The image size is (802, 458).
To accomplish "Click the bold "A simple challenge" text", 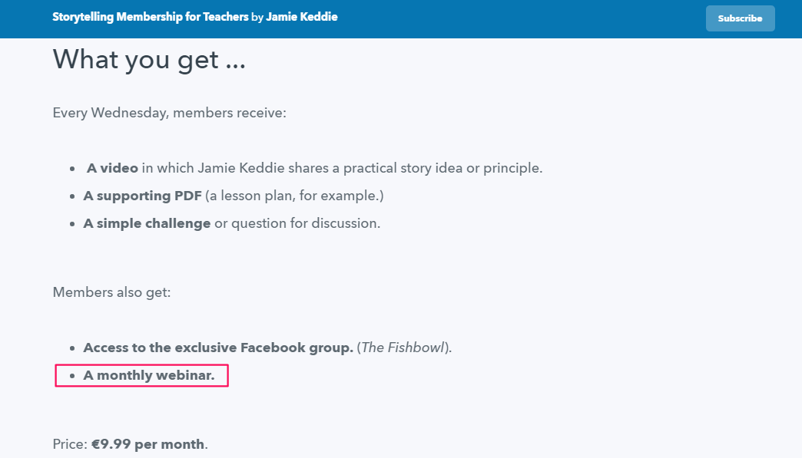I will (147, 224).
